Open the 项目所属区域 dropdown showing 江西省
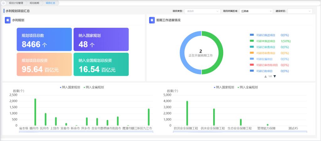This screenshot has height=141, width=321. click(256, 11)
